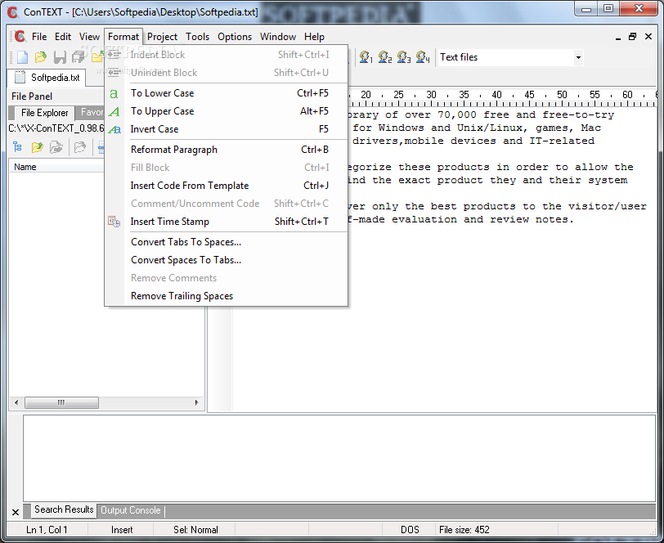Open the Project menu
The width and height of the screenshot is (664, 543).
[x=162, y=37]
